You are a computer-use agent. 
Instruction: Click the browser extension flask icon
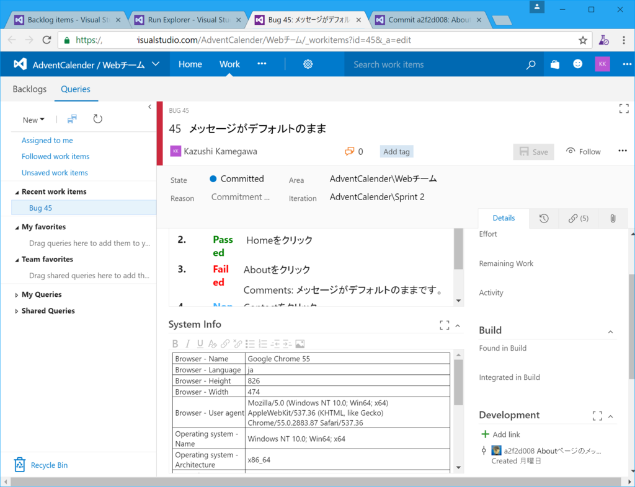click(603, 40)
